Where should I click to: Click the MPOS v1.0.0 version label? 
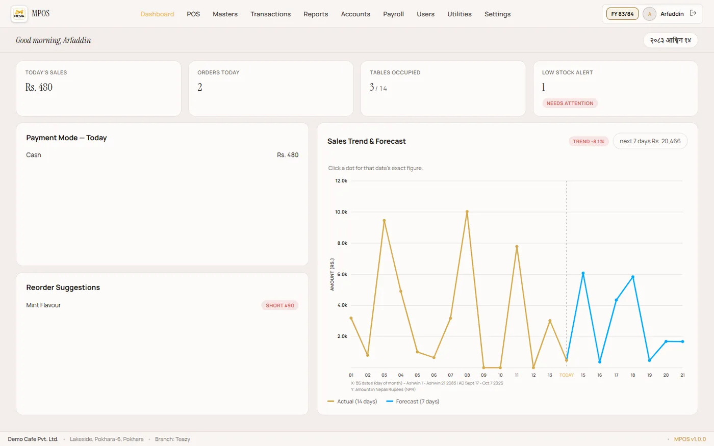690,439
